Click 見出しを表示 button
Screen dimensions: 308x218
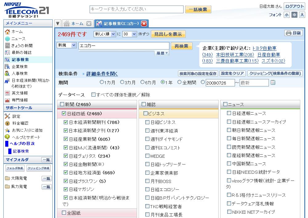pos(168,34)
